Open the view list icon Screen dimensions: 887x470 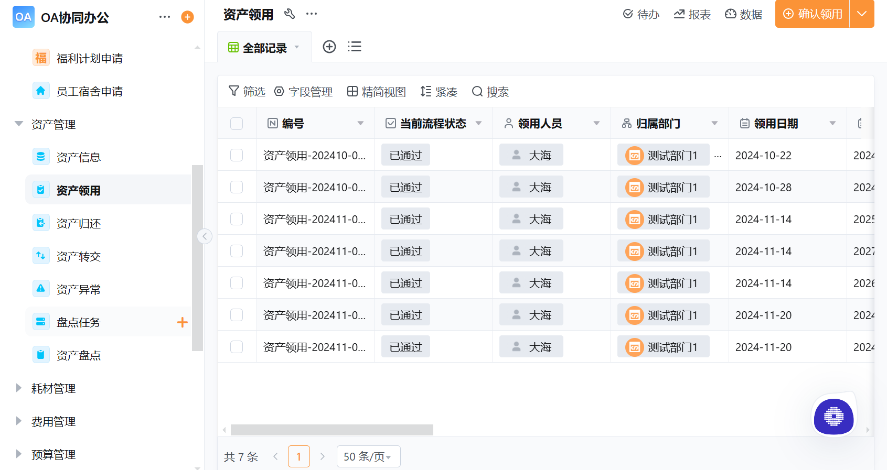click(x=355, y=47)
